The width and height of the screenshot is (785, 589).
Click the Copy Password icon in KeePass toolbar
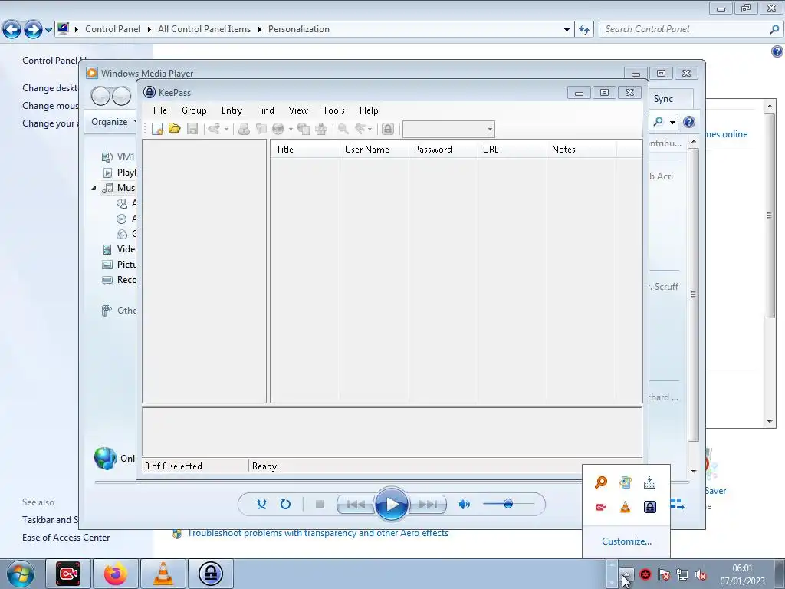coord(261,129)
